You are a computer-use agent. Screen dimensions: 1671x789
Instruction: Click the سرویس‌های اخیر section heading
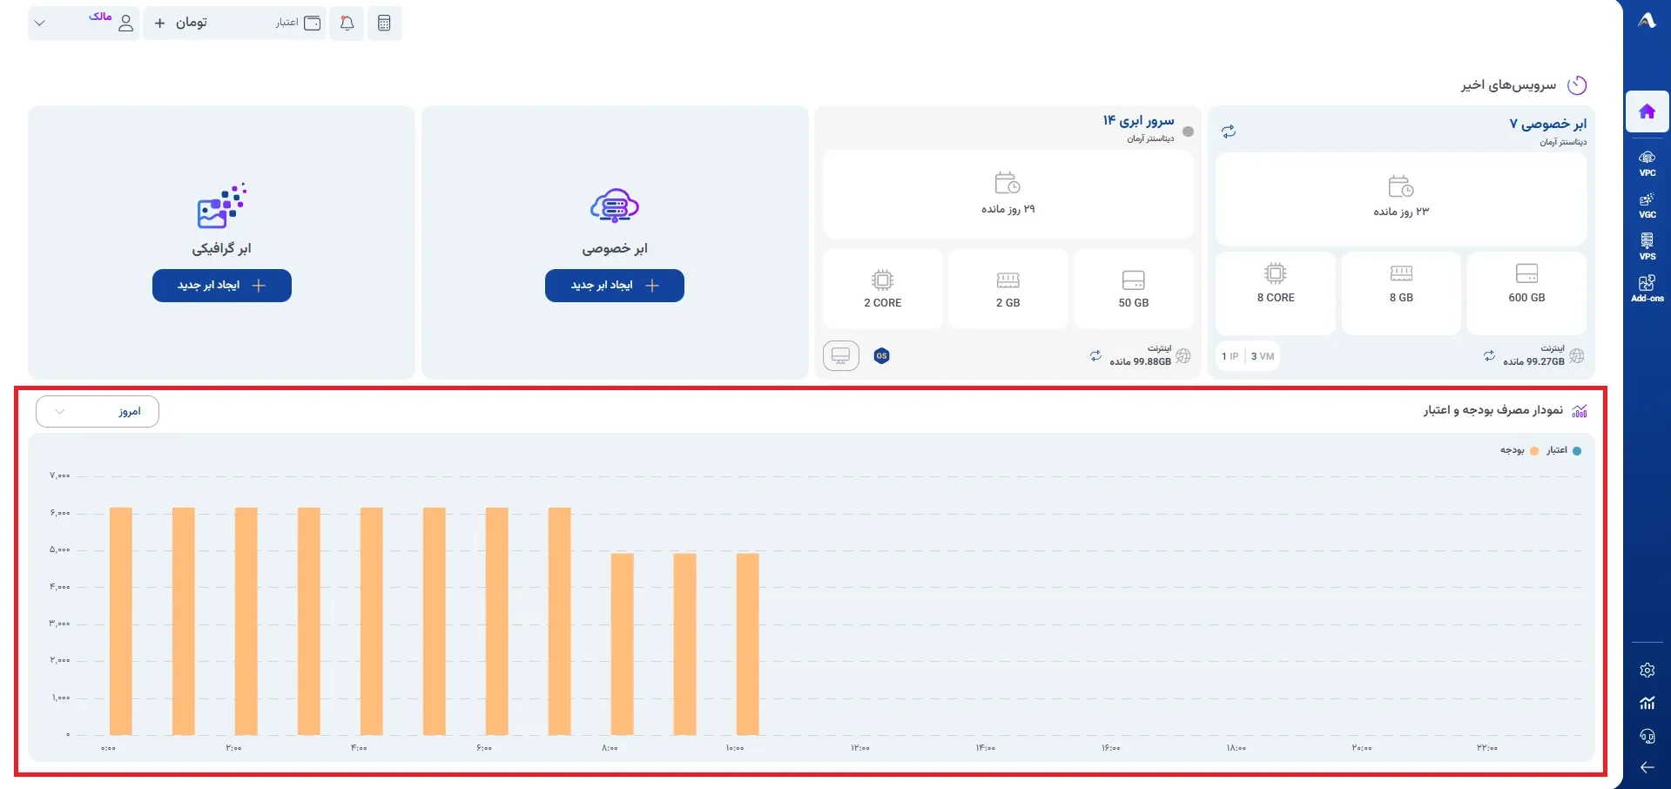click(x=1508, y=84)
